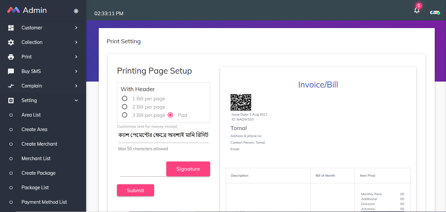Expand the Buy SMS submenu arrow

[76, 71]
